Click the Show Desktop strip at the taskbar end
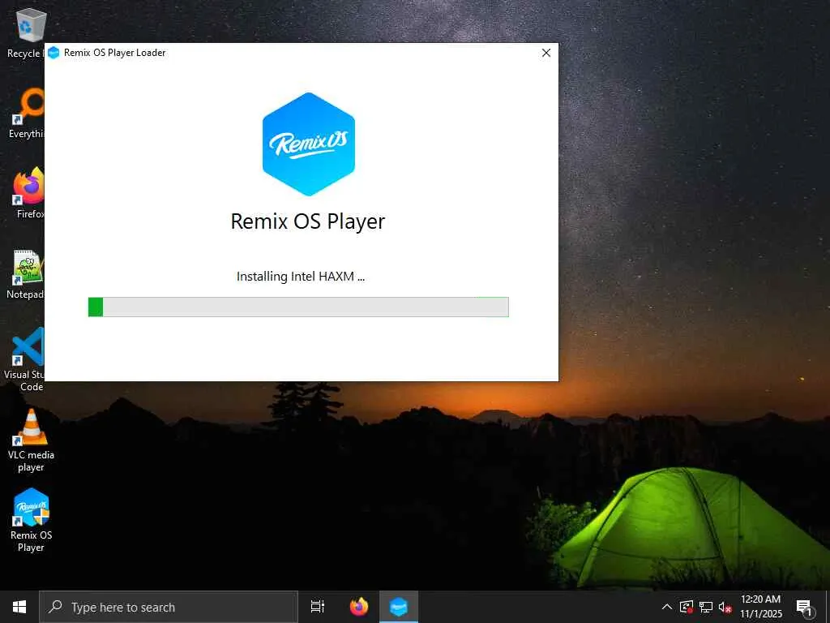Image resolution: width=830 pixels, height=623 pixels. click(x=828, y=607)
